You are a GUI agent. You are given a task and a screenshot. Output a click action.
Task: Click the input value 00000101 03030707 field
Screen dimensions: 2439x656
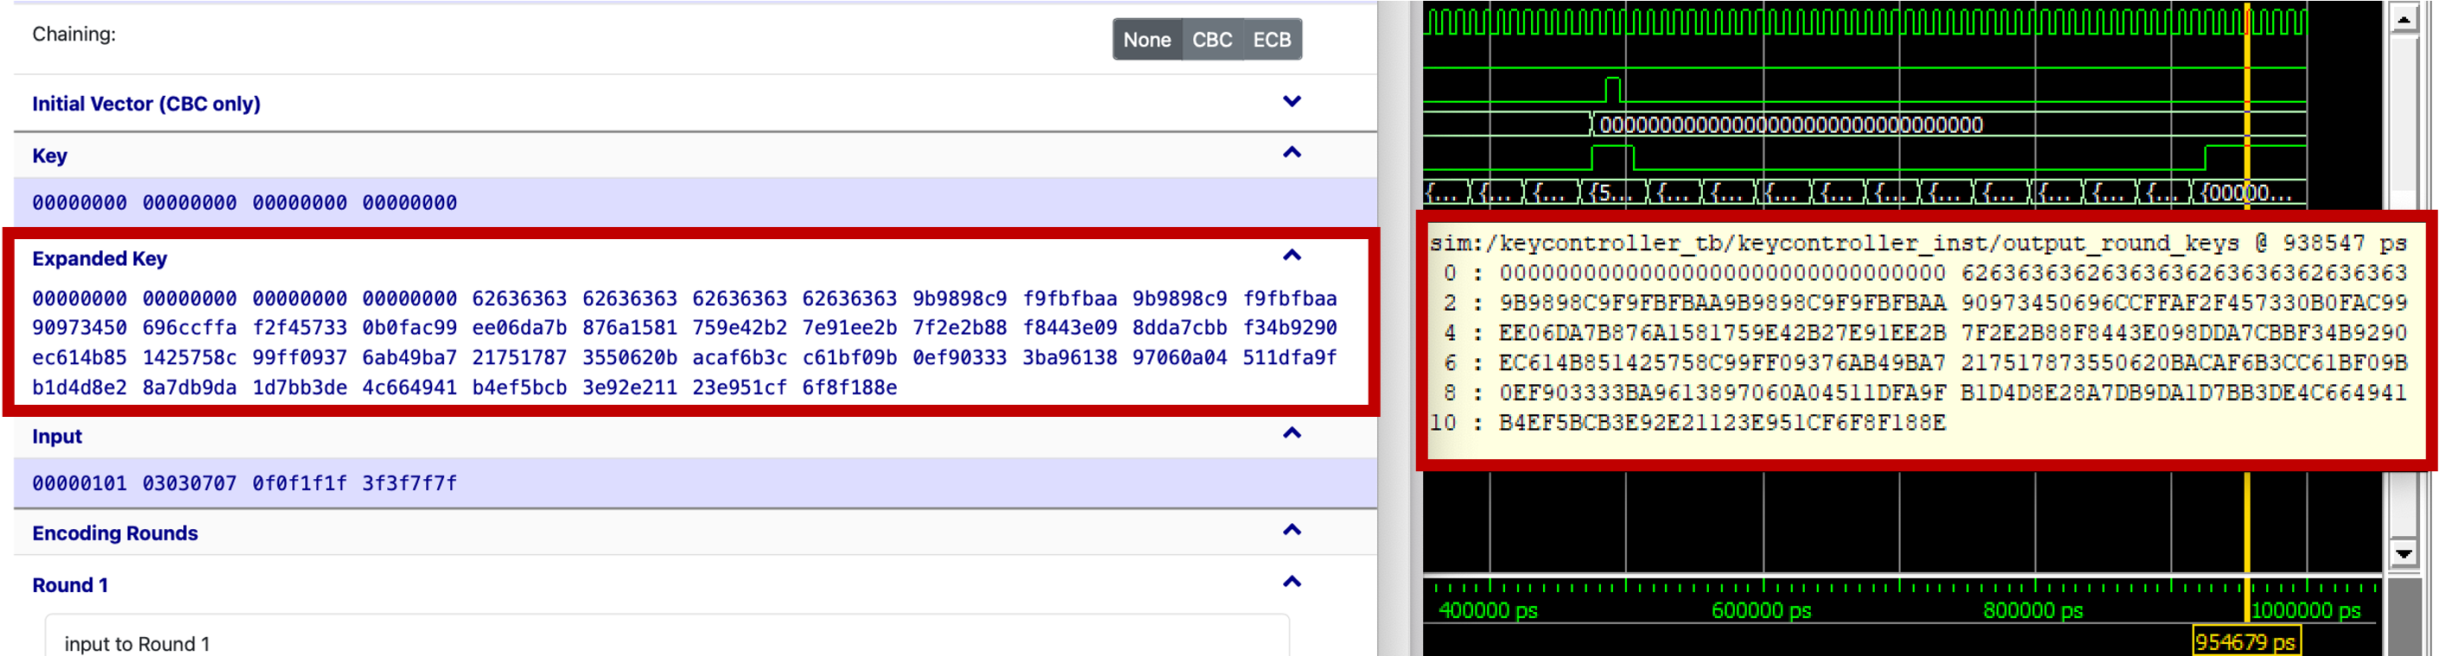click(695, 483)
